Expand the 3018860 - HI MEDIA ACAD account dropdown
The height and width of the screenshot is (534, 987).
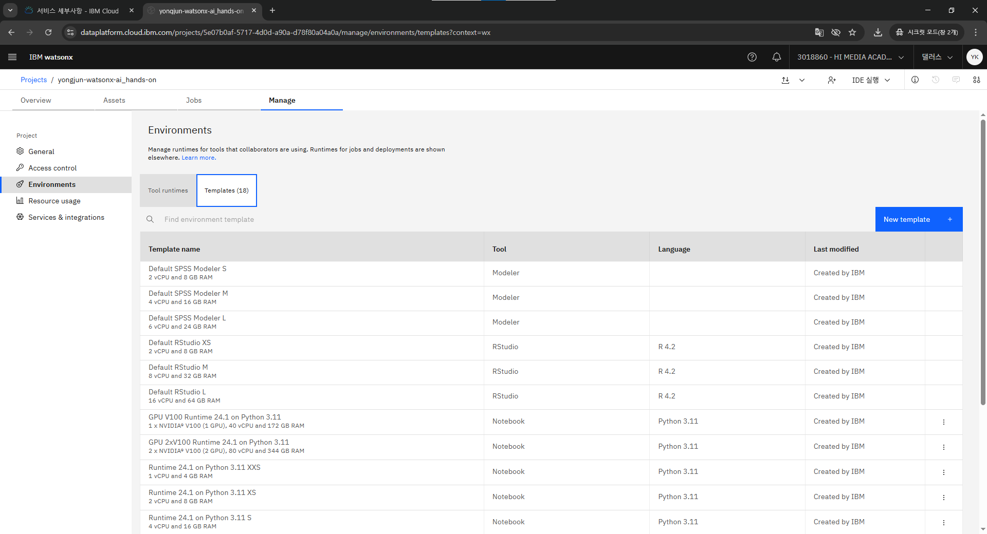pos(850,57)
